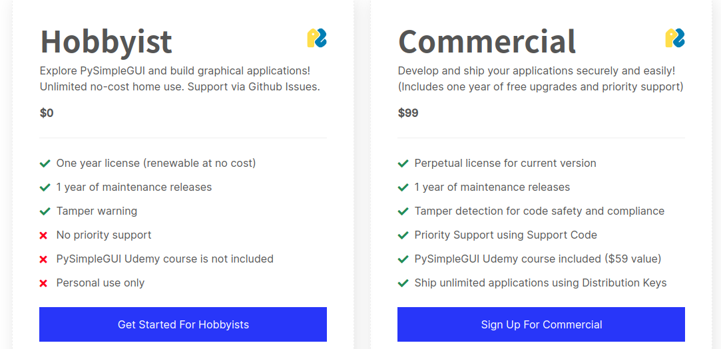Click checkmark beside Ship unlimited applications
This screenshot has width=721, height=349.
pyautogui.click(x=403, y=283)
